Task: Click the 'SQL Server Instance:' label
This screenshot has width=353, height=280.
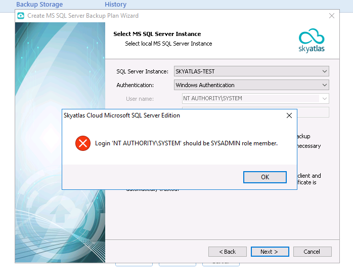Action: (142, 71)
